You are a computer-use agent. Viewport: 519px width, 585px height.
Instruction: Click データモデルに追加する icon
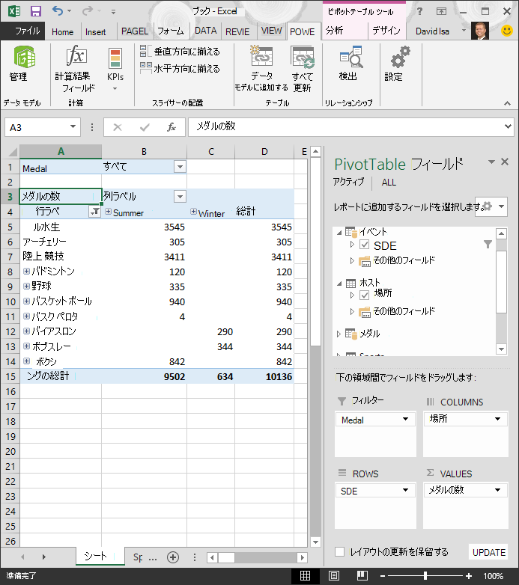click(261, 56)
